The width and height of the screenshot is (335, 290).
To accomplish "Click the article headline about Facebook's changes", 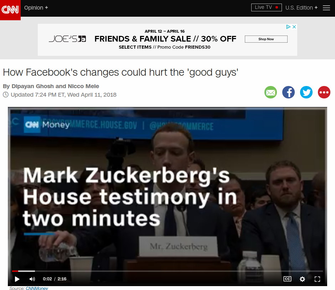I will click(120, 72).
